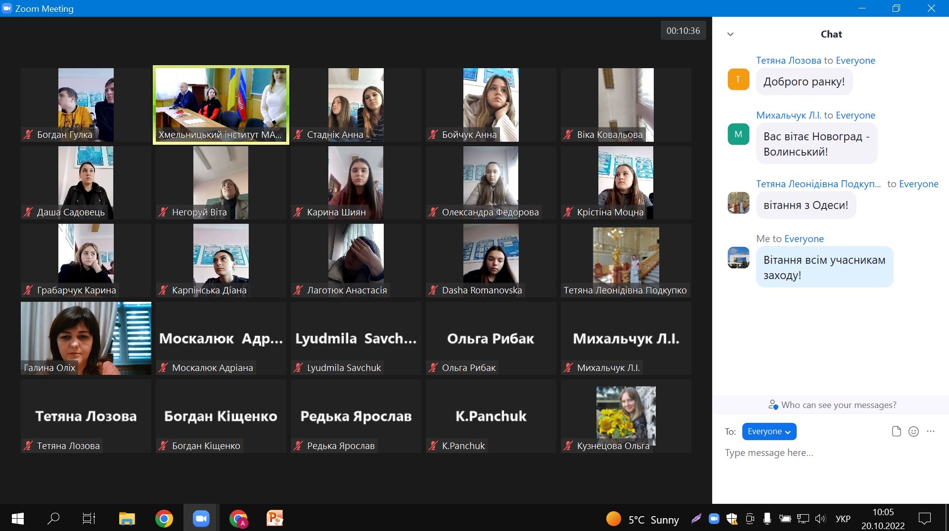The height and width of the screenshot is (531, 949).
Task: Click the volume speaker icon in system tray
Action: click(820, 519)
